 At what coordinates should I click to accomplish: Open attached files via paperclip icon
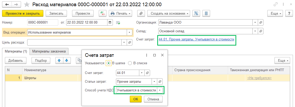[x=141, y=13]
